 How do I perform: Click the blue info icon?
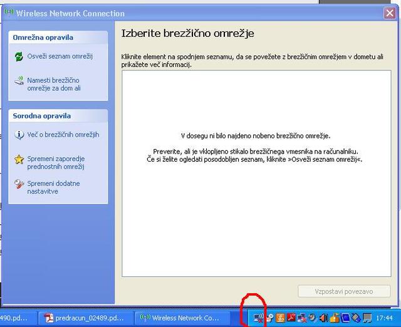[x=19, y=135]
